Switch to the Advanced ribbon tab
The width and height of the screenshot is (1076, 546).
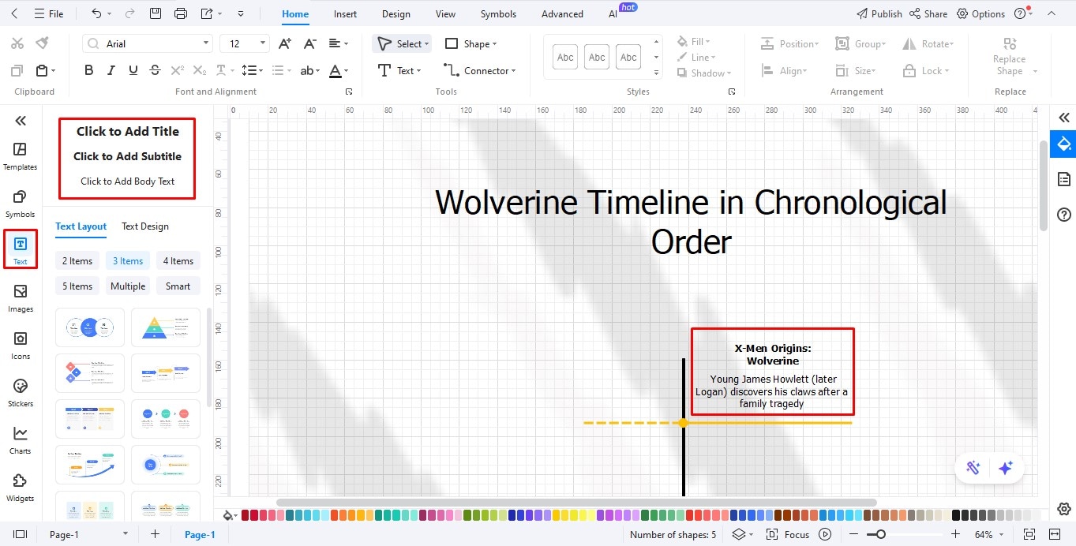(x=562, y=13)
